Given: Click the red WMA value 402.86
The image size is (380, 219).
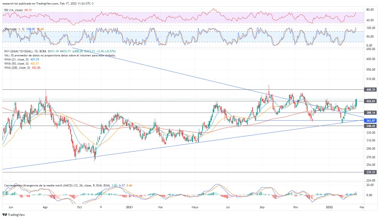Looking at the screenshot, I should 36,68.
